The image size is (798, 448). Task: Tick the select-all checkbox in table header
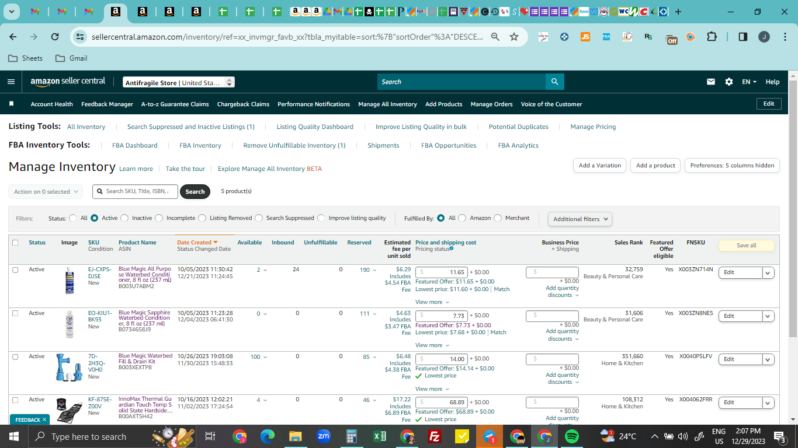[x=15, y=243]
